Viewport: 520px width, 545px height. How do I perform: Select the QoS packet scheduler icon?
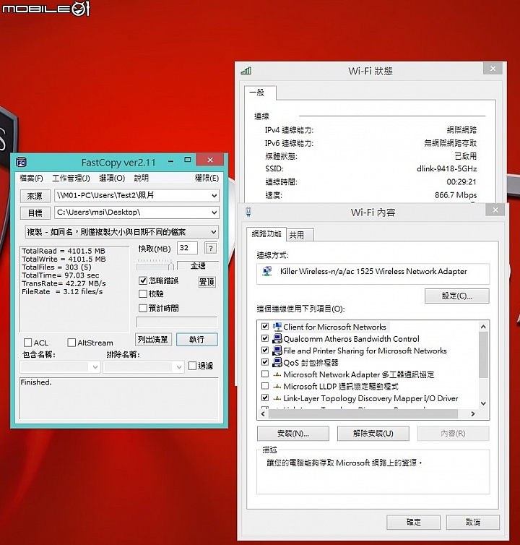pyautogui.click(x=277, y=362)
